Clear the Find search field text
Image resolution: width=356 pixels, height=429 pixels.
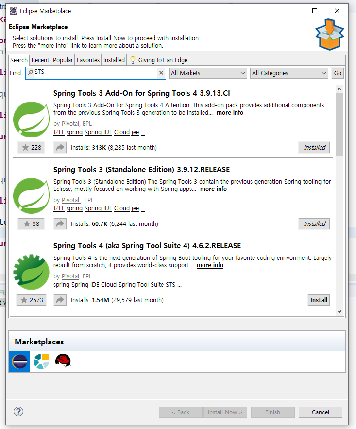point(161,73)
